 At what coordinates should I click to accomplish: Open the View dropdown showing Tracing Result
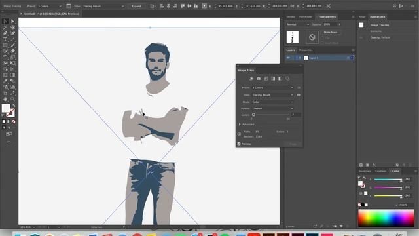[272, 95]
